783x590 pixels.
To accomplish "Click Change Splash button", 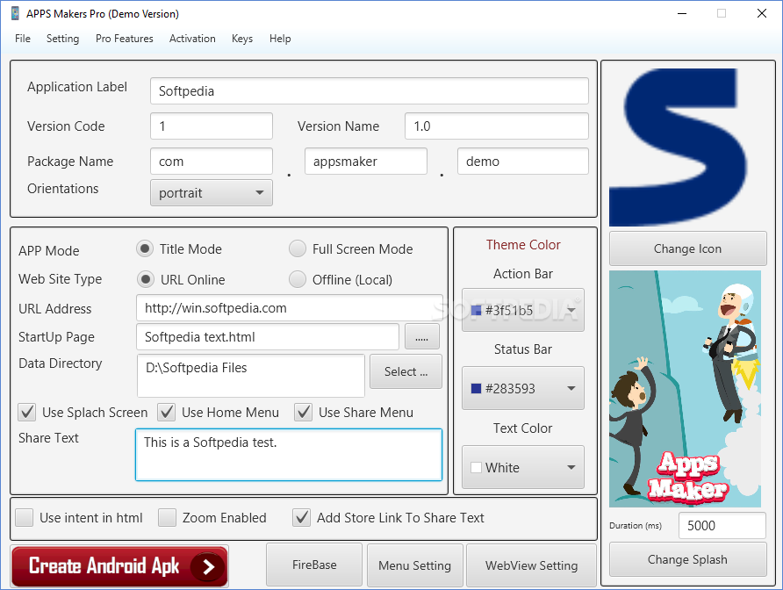I will [x=687, y=559].
